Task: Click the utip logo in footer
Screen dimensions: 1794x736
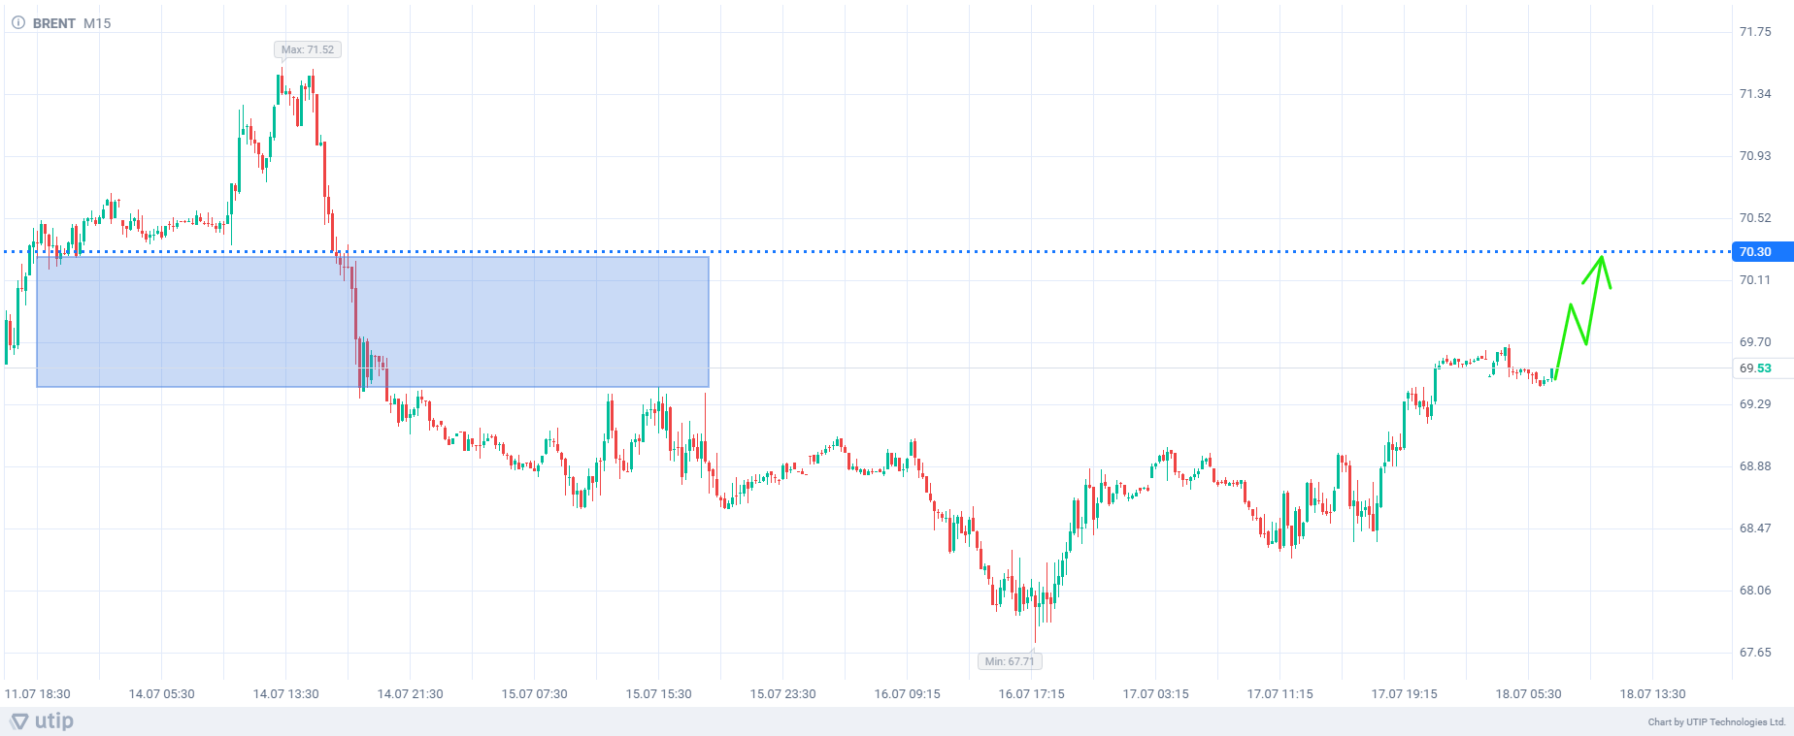Action: point(42,720)
